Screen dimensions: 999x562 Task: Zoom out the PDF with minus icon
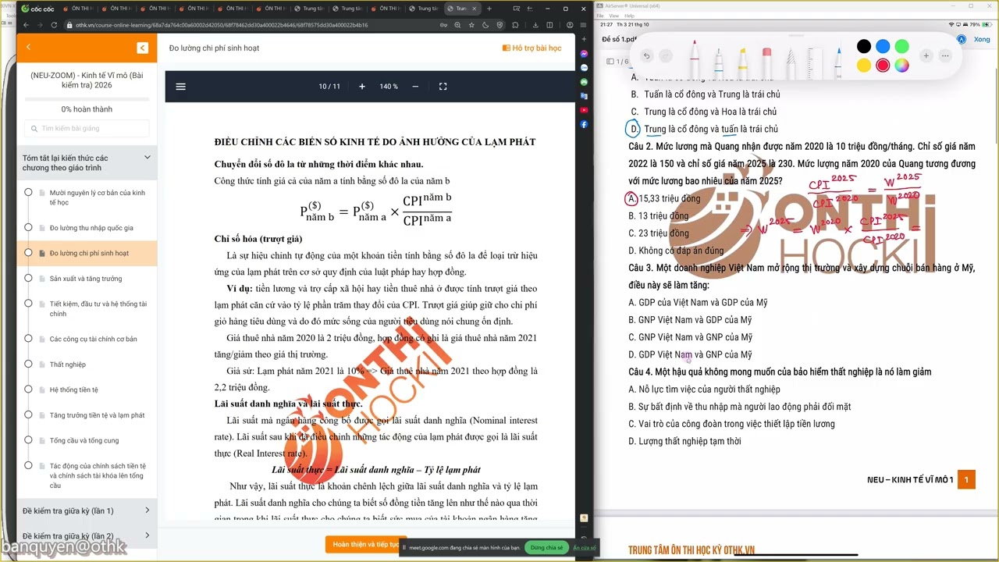(415, 87)
